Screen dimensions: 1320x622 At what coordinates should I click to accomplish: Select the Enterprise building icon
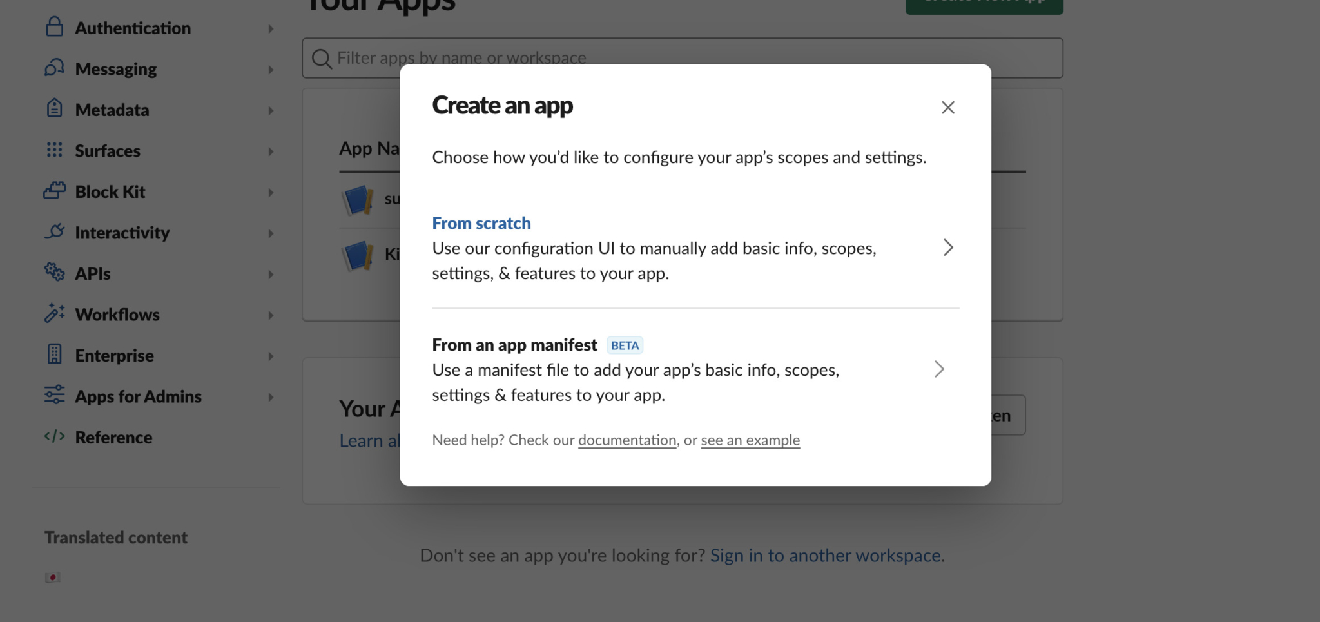point(55,355)
